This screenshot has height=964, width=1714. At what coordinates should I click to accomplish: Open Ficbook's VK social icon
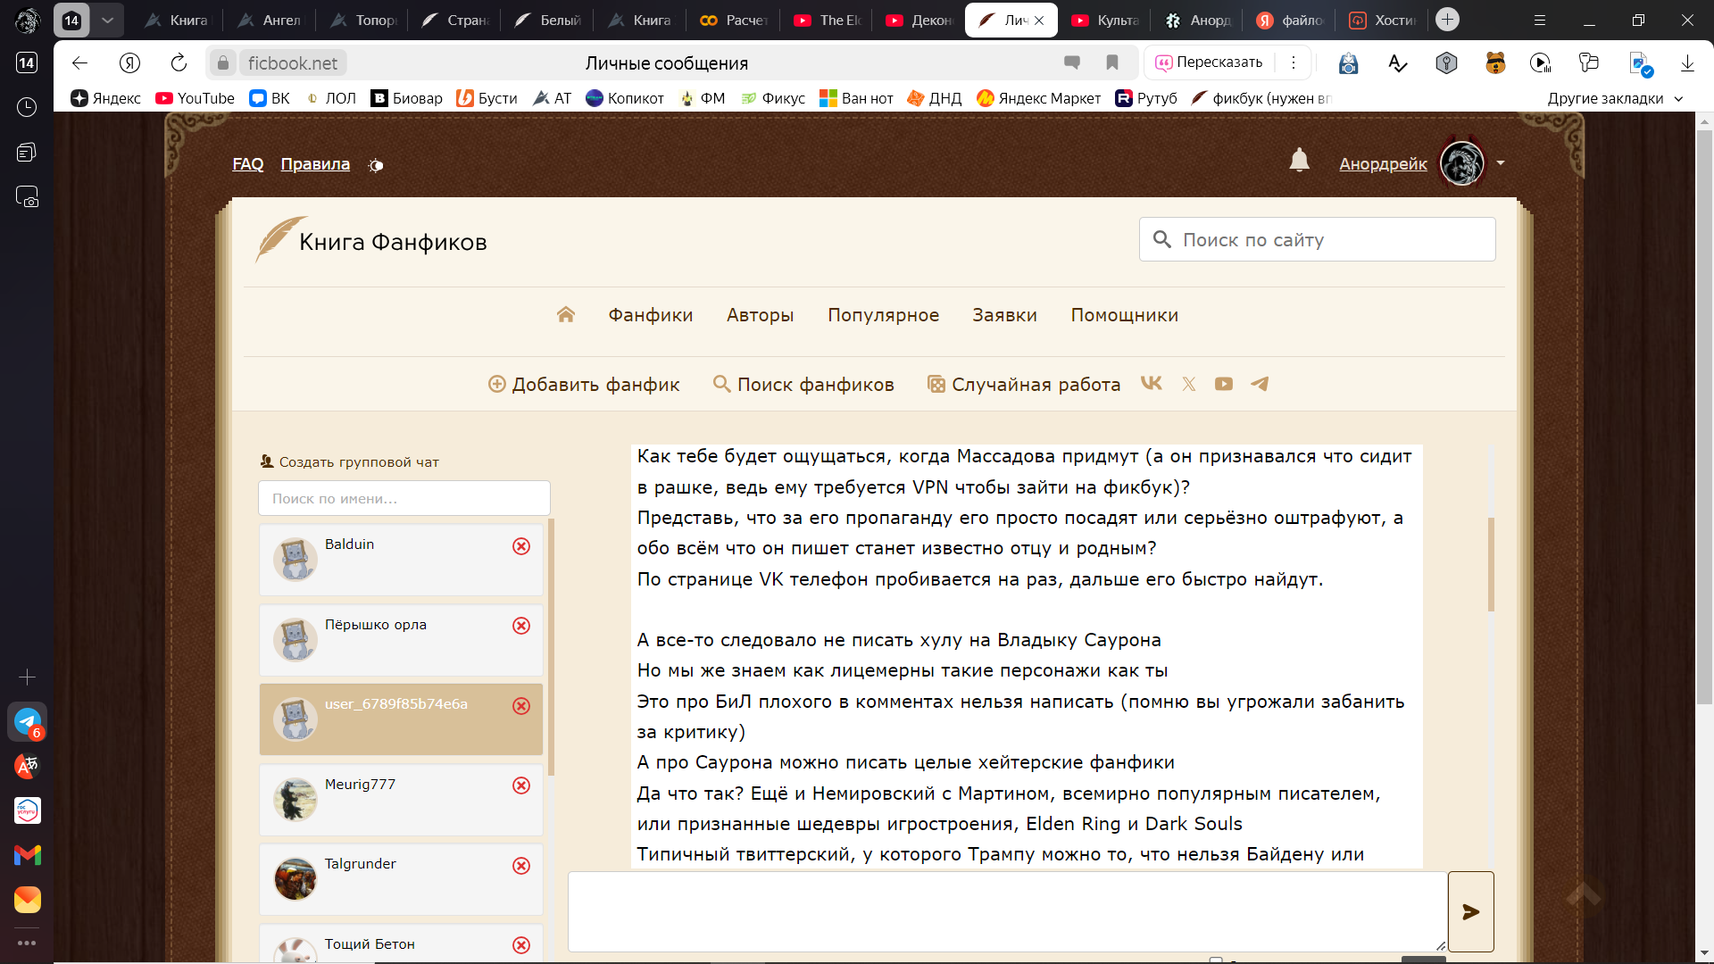pos(1152,384)
